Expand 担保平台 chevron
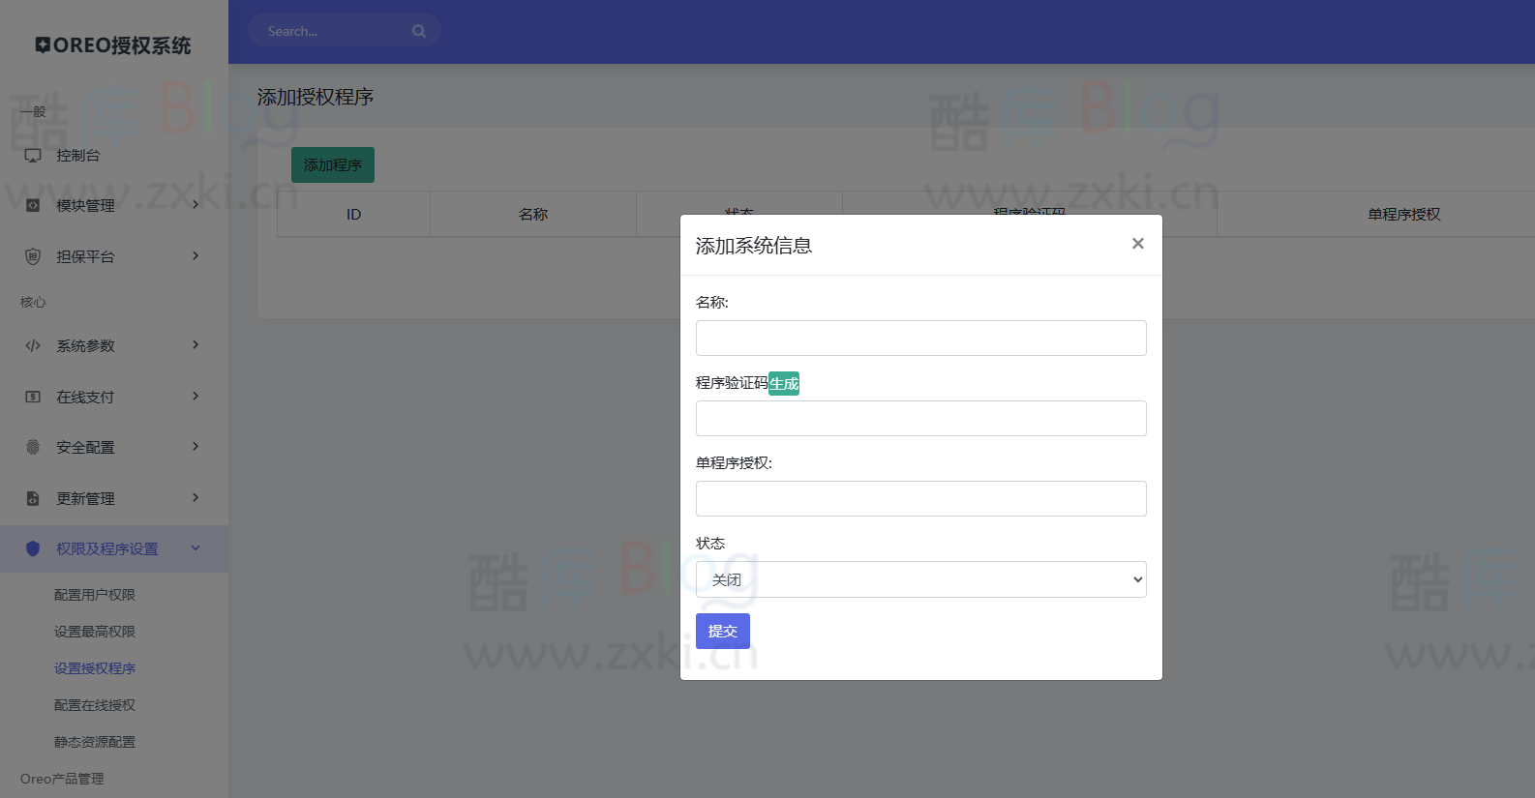The height and width of the screenshot is (798, 1535). pos(196,255)
